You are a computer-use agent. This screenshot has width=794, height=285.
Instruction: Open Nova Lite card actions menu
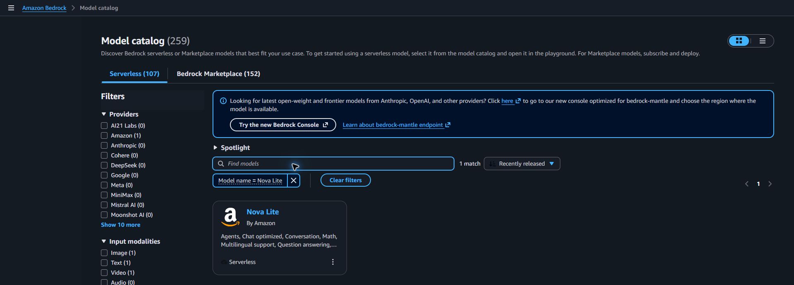pos(333,262)
